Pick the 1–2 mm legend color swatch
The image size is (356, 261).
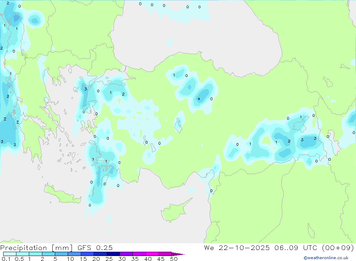(36, 254)
